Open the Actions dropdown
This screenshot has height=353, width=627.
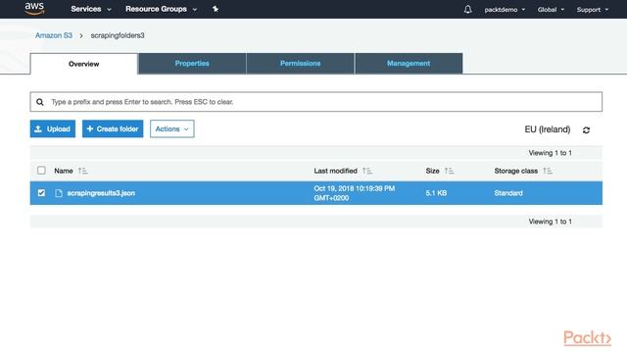click(x=172, y=128)
